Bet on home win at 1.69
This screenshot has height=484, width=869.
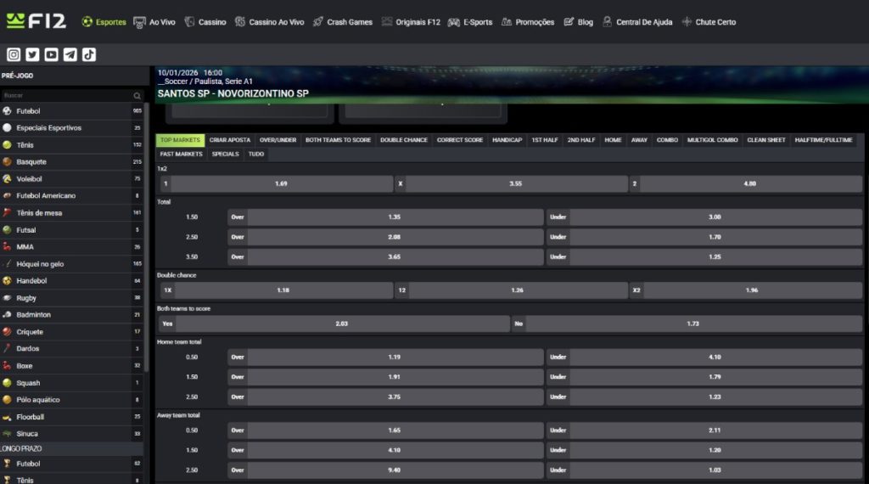click(x=277, y=183)
